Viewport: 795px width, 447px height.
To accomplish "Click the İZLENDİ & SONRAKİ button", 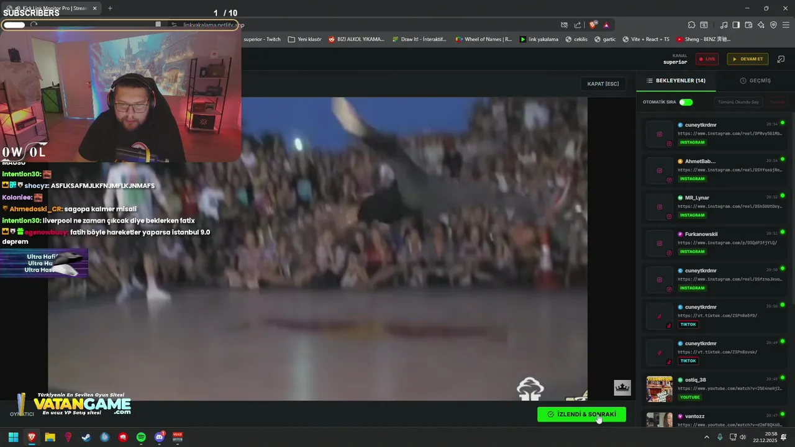I will [x=581, y=414].
